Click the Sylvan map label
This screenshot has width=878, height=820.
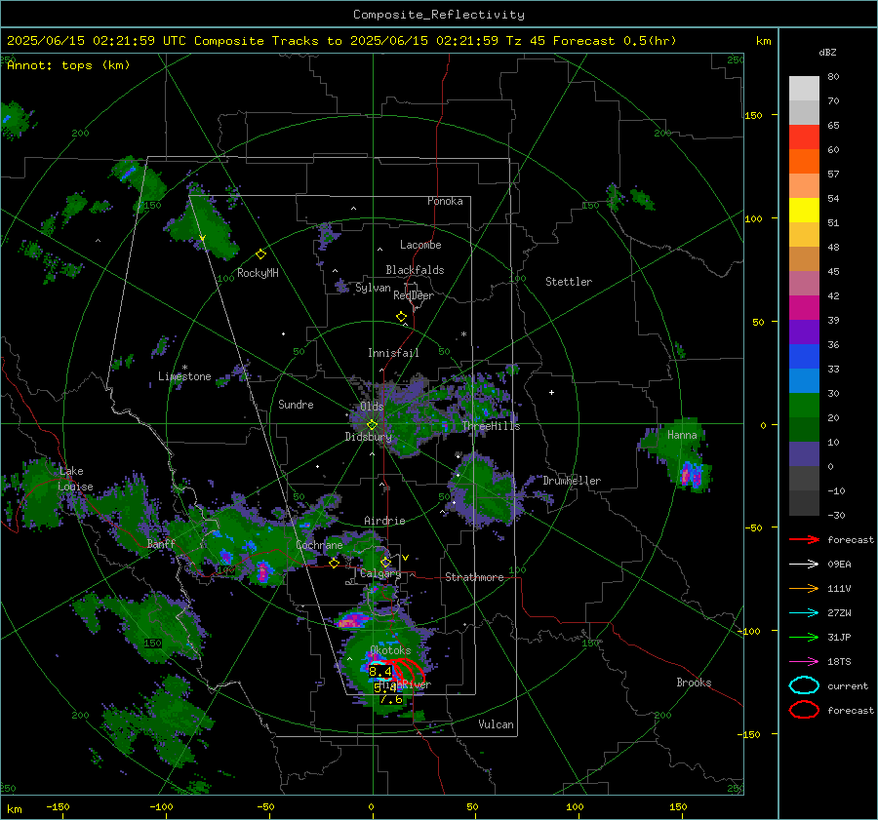pyautogui.click(x=373, y=288)
